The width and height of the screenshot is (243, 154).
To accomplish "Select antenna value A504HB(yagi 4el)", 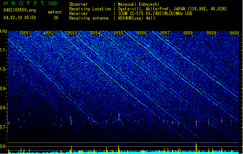I will pyautogui.click(x=136, y=18).
